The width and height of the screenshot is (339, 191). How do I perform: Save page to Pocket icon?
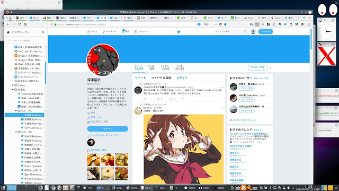click(x=220, y=24)
